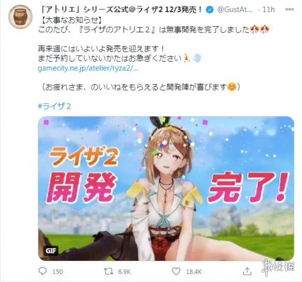Open the share upload icon
The image size is (302, 282).
pyautogui.click(x=247, y=271)
